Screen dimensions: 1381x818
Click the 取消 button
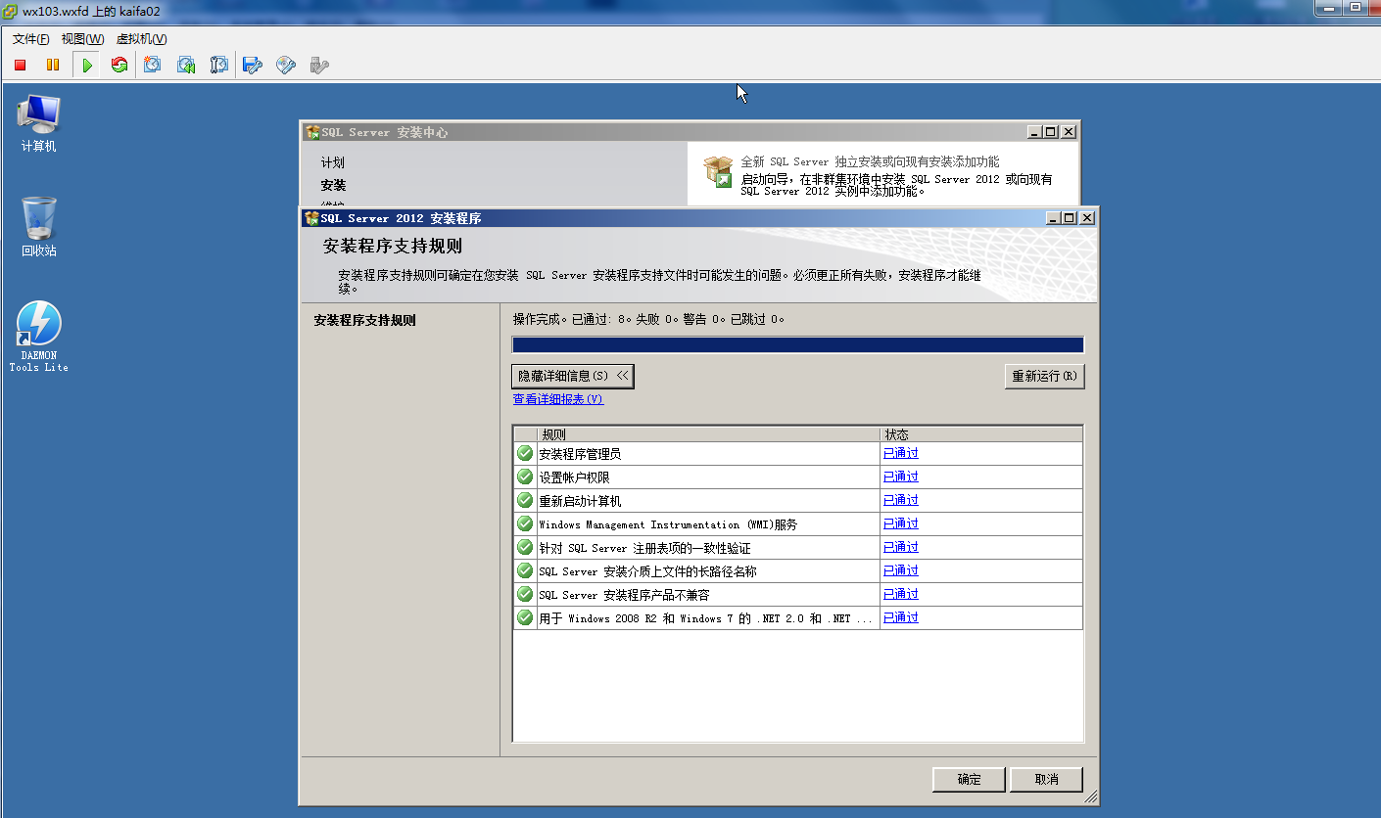1046,779
